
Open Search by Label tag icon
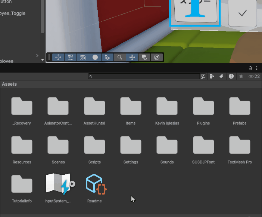[x=221, y=76]
